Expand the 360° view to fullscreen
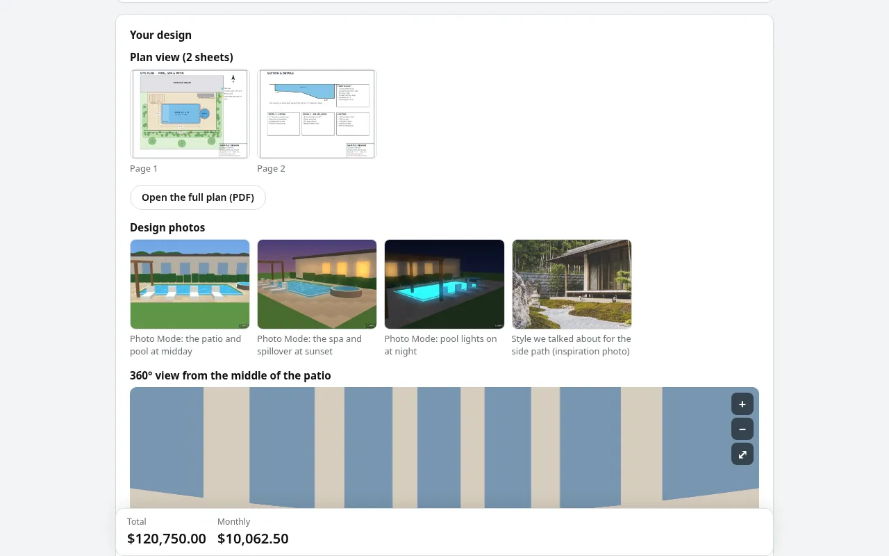This screenshot has height=556, width=889. 742,454
